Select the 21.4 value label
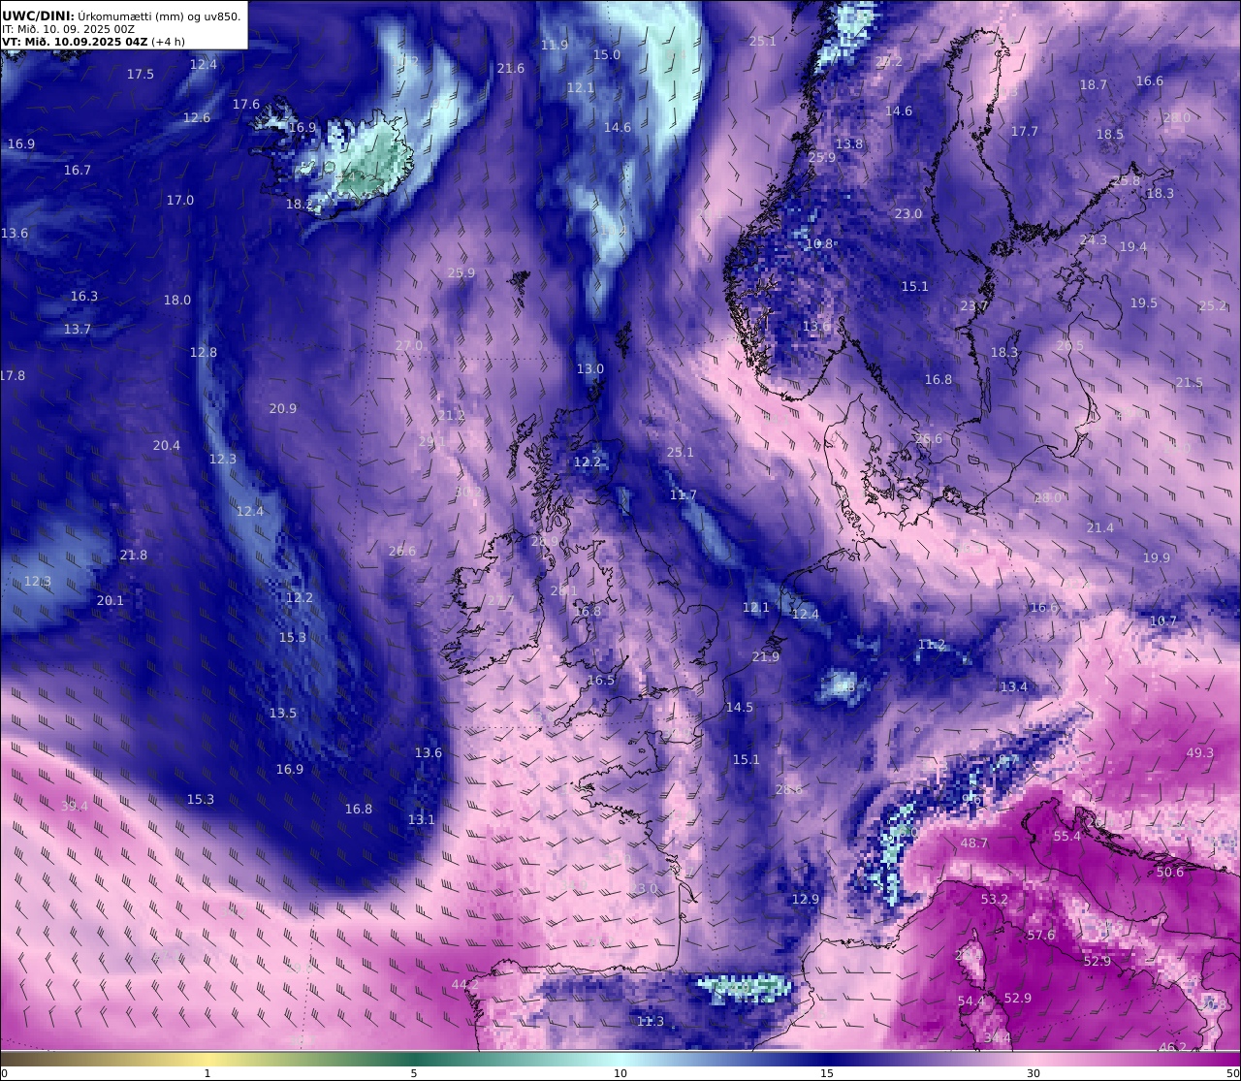The width and height of the screenshot is (1241, 1081). 1100,528
